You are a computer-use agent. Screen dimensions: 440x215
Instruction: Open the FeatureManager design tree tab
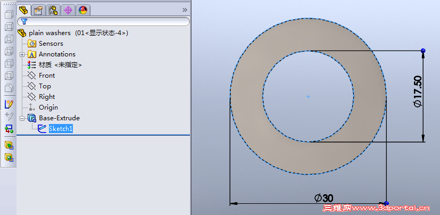click(x=23, y=11)
